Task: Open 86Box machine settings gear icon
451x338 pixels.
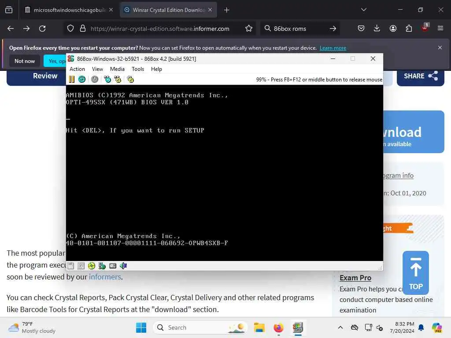Action: pos(130,79)
